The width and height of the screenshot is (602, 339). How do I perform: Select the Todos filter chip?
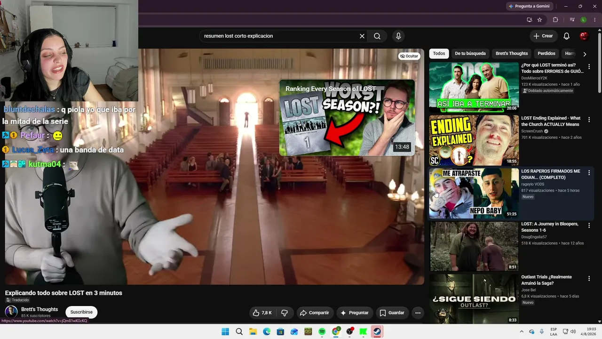pyautogui.click(x=439, y=54)
